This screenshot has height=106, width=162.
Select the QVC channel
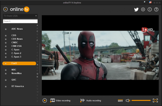click(x=14, y=80)
